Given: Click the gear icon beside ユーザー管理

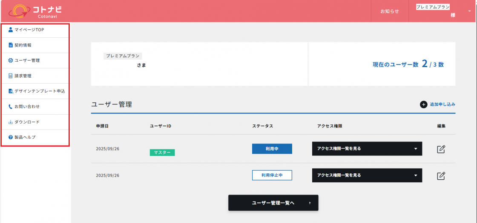Looking at the screenshot, I should click(11, 60).
